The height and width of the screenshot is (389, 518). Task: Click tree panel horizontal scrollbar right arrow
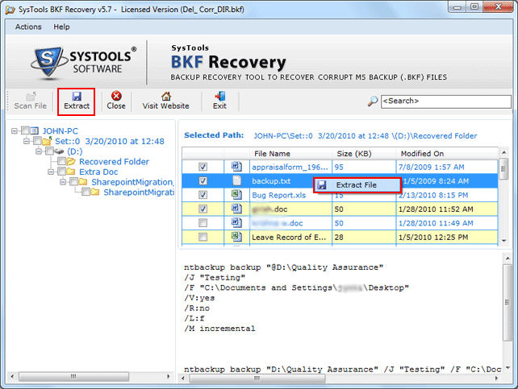(168, 376)
